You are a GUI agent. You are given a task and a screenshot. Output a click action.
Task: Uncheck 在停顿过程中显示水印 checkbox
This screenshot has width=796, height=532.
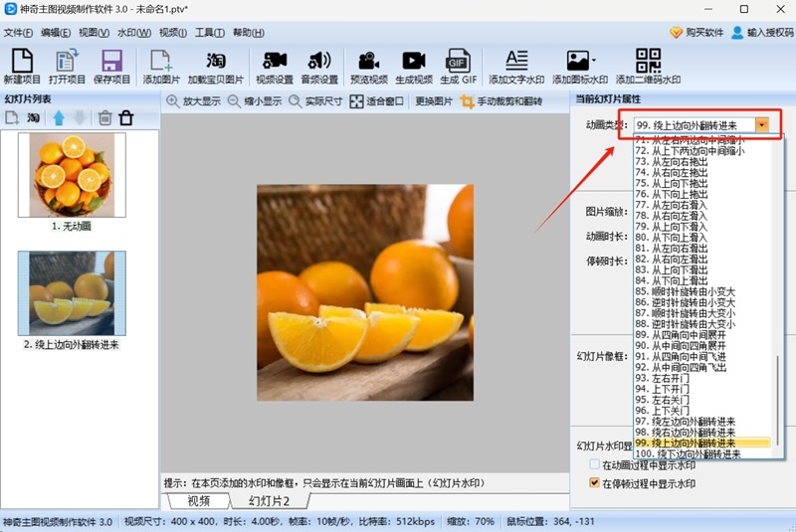click(594, 483)
